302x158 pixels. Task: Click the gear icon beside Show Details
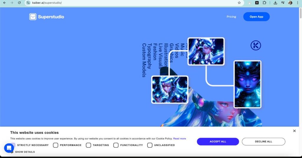[x=12, y=152]
